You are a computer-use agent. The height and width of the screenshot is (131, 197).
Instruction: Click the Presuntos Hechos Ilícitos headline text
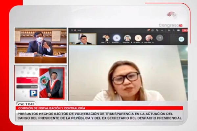(x=99, y=116)
